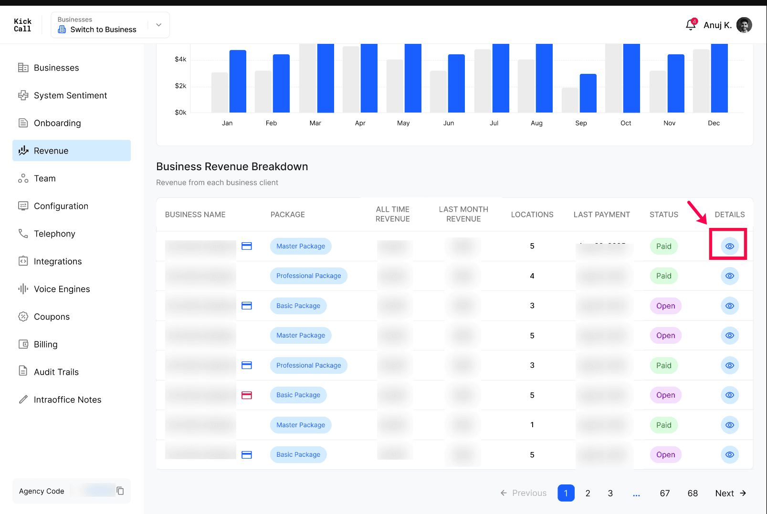Viewport: 767px width, 514px height.
Task: Click the Voice Engines waveform icon
Action: [x=23, y=289]
